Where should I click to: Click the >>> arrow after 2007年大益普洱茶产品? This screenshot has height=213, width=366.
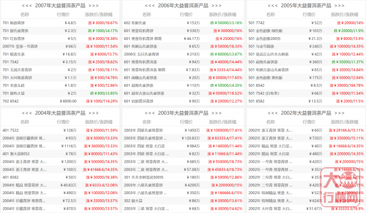tap(94, 6)
